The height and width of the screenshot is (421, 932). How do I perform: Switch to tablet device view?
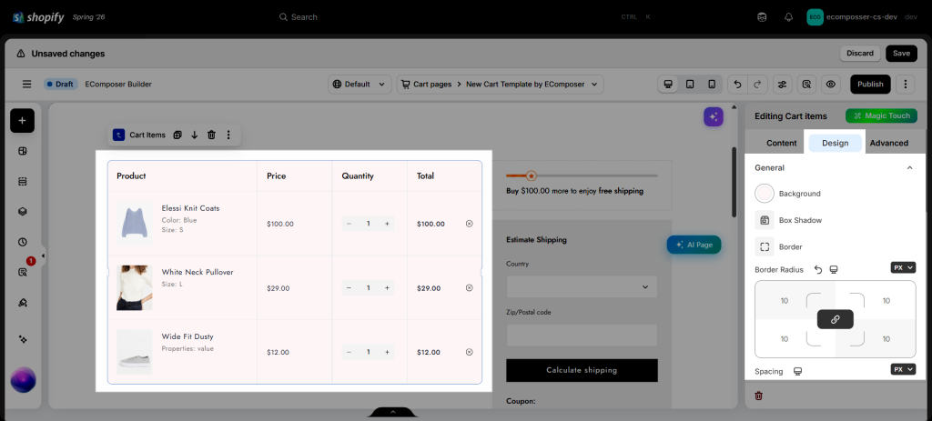coord(690,85)
